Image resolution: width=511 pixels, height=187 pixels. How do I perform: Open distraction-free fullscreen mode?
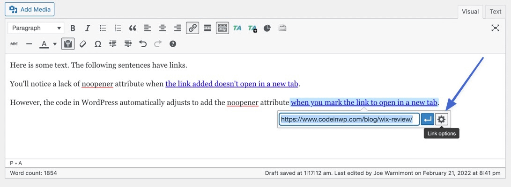(x=496, y=29)
